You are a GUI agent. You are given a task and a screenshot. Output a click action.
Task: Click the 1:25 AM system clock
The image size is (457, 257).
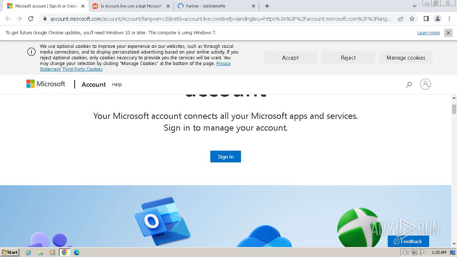coord(439,252)
